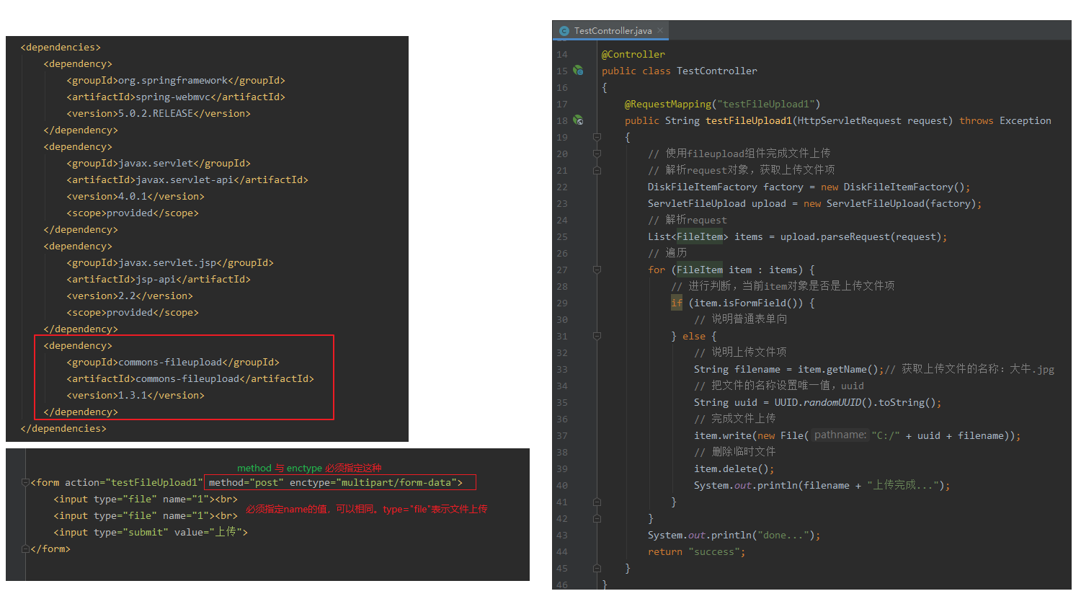Click '@RequestMapping("testFileUpload1")' annotation
This screenshot has width=1081, height=604.
[x=723, y=104]
